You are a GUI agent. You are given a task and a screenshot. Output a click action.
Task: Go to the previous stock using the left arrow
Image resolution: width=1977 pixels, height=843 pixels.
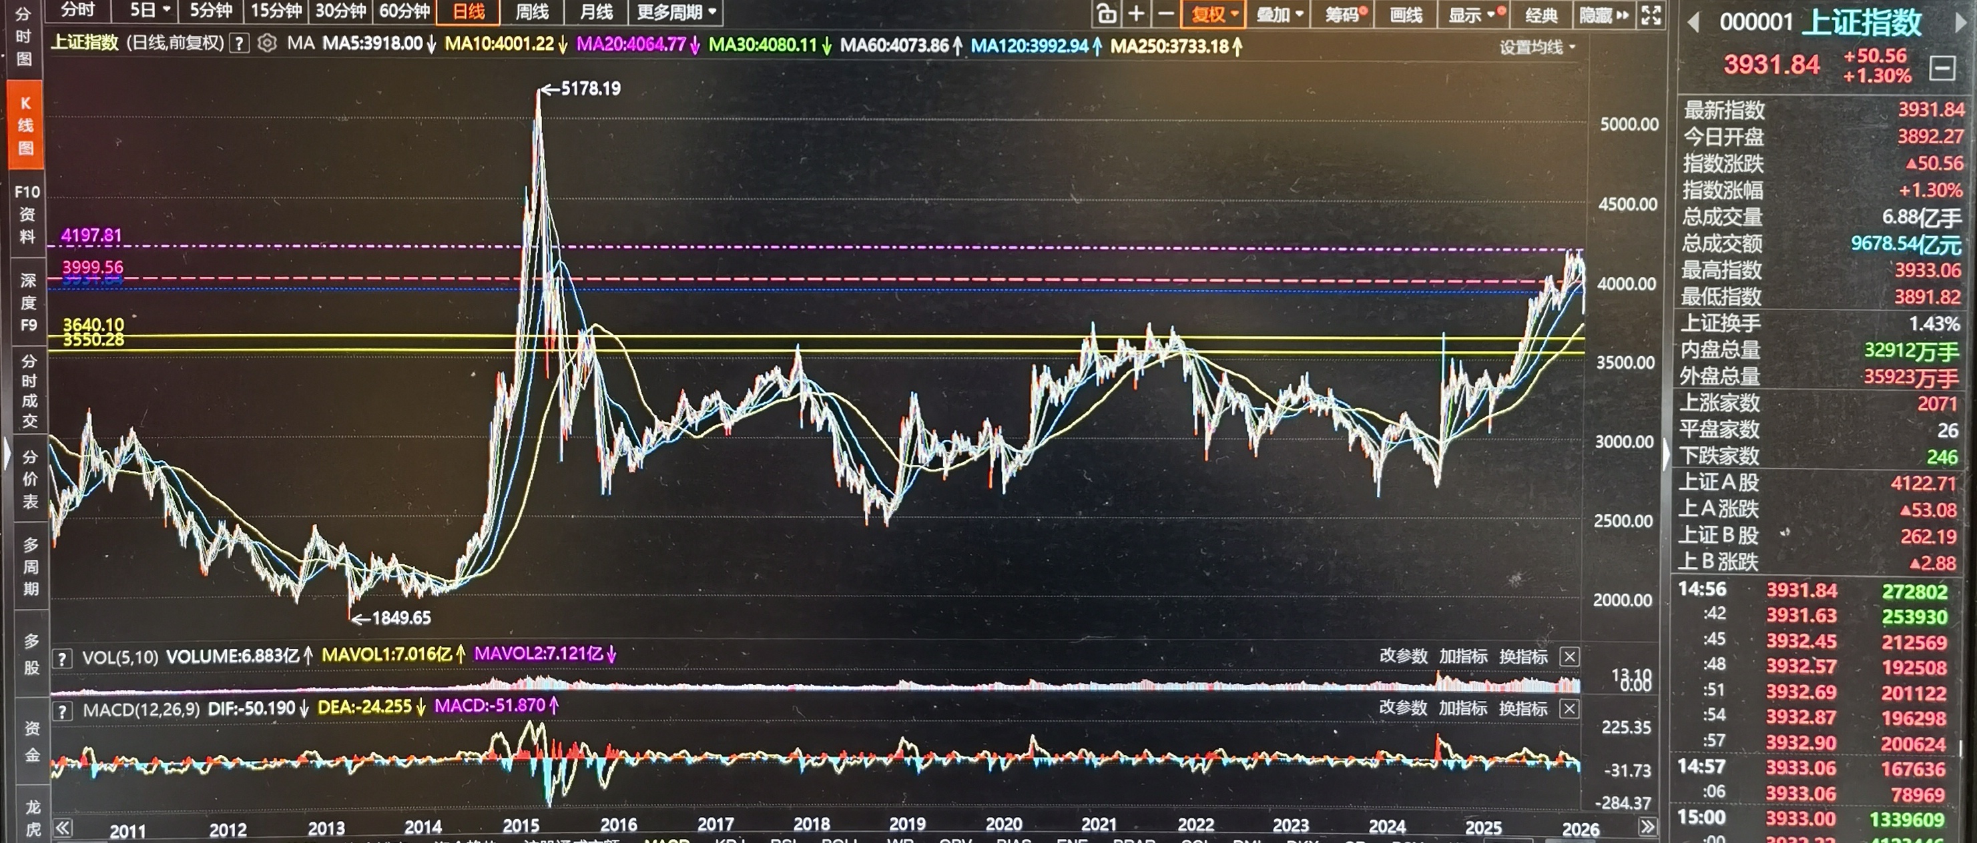pyautogui.click(x=1693, y=23)
